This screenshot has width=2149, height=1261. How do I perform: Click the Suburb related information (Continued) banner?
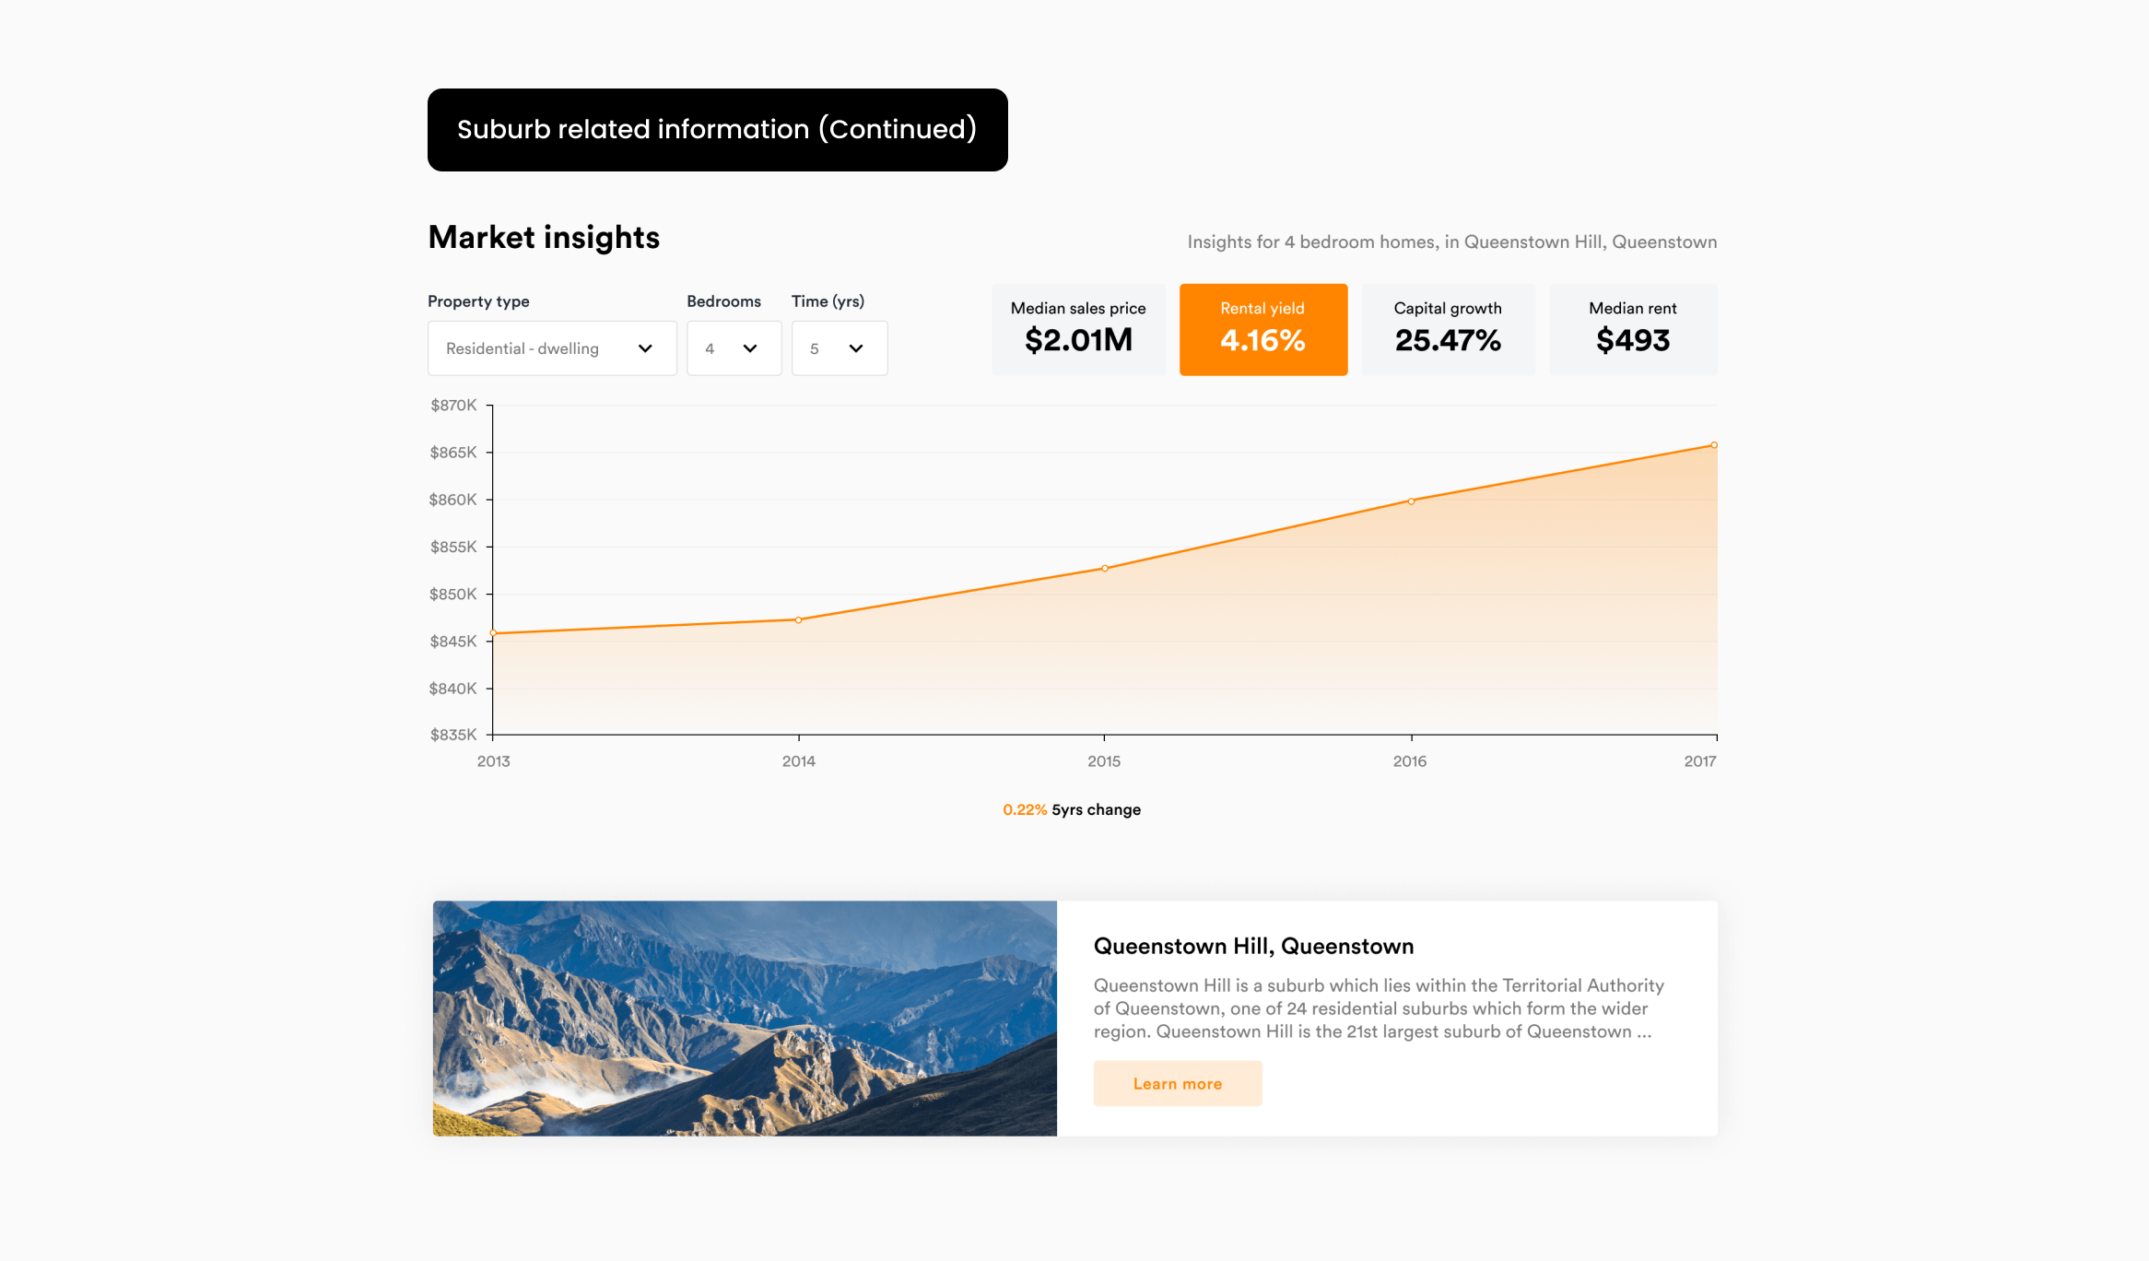pos(718,130)
